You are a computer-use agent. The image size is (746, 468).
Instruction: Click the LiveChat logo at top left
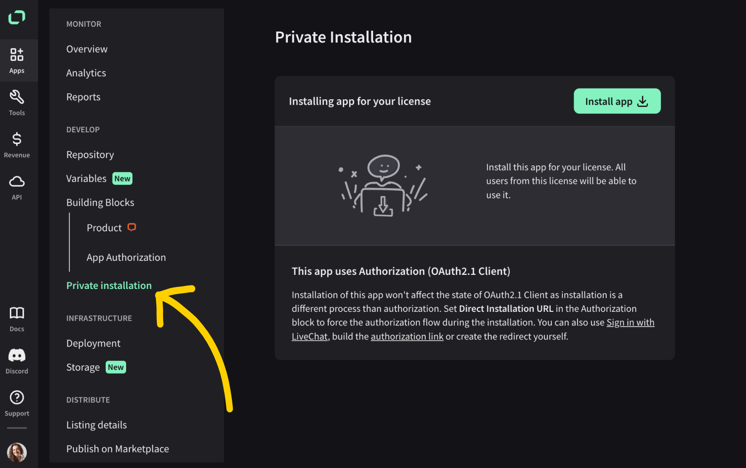pyautogui.click(x=17, y=17)
